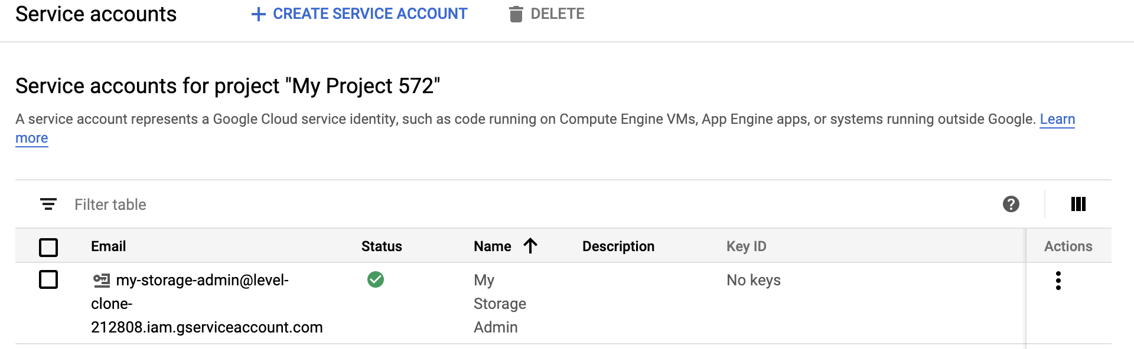Click the Description column header
Screen dimensions: 1134x349
(x=618, y=246)
